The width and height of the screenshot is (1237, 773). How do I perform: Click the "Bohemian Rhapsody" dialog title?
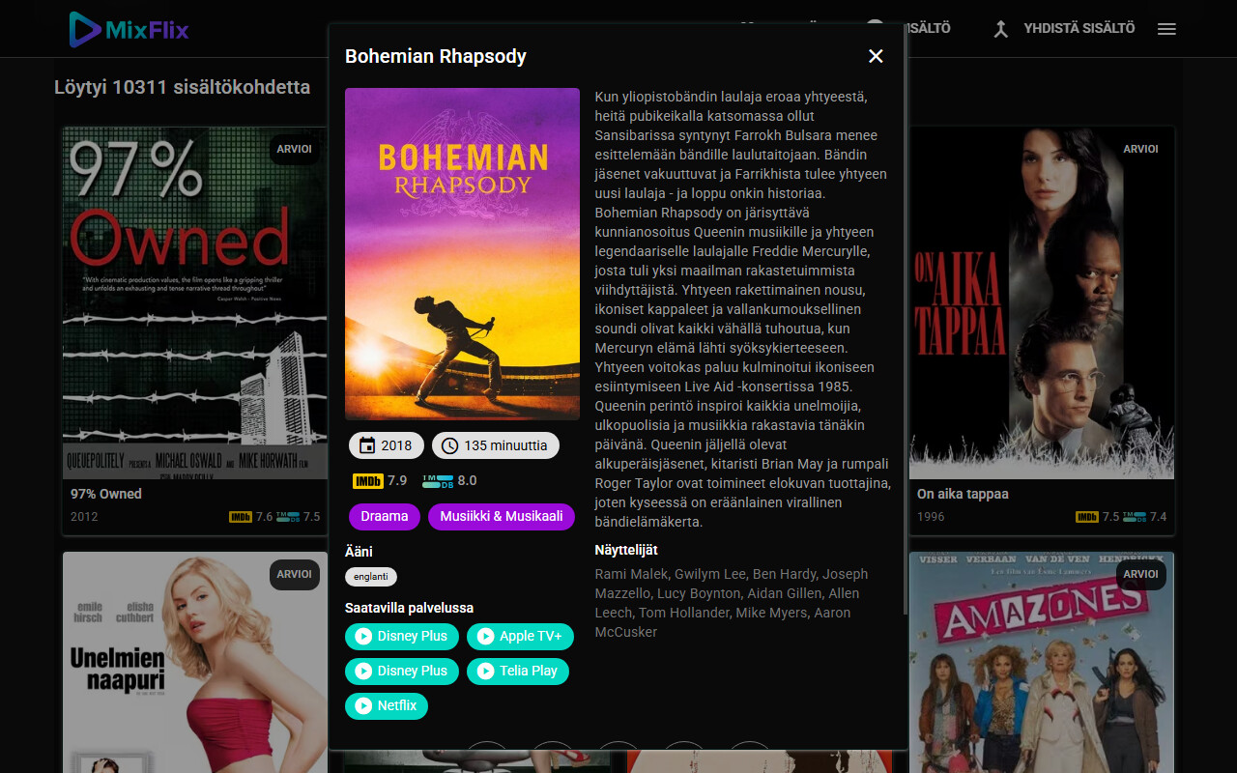[436, 56]
